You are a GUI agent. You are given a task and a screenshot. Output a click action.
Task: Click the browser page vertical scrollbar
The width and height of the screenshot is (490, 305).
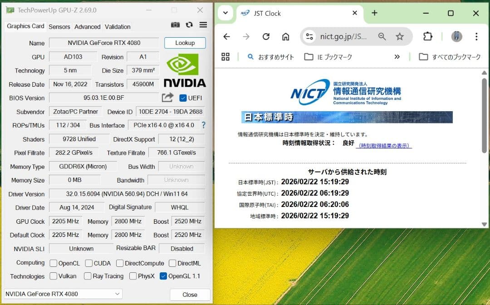click(x=484, y=116)
